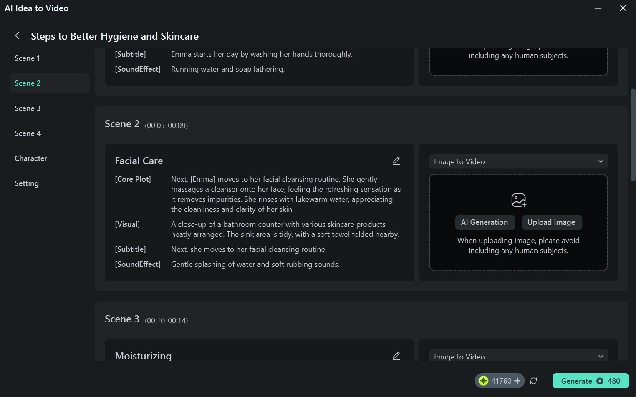Click the refresh credits icon
Image resolution: width=636 pixels, height=397 pixels.
coord(533,381)
